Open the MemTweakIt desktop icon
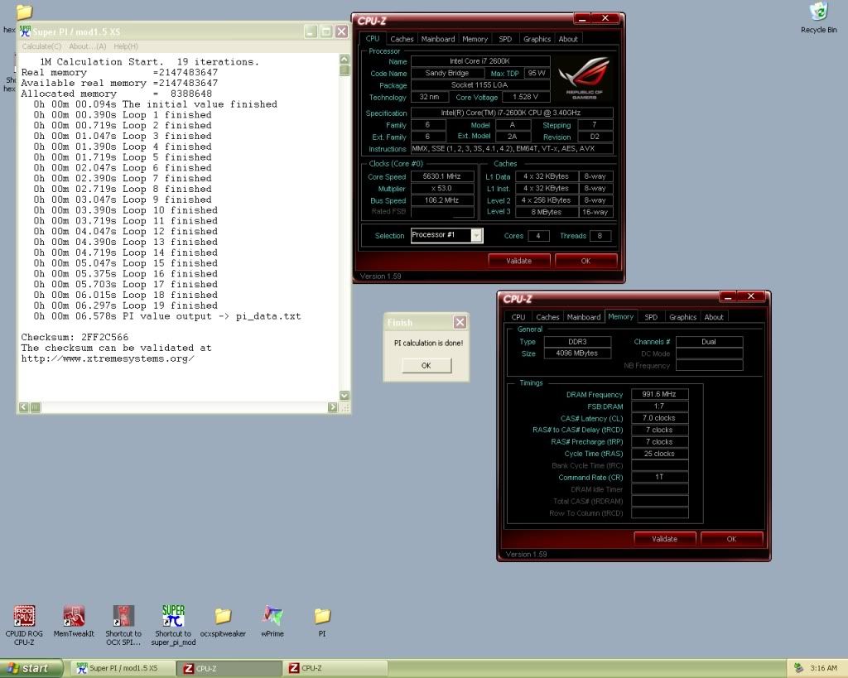Viewport: 848px width, 678px height. (x=74, y=617)
